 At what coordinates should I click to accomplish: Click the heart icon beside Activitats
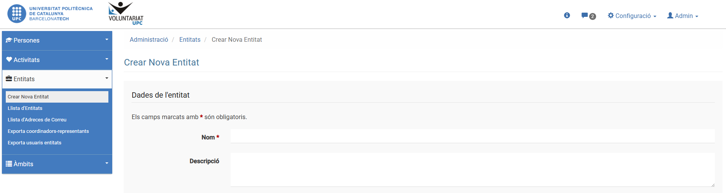[9, 59]
